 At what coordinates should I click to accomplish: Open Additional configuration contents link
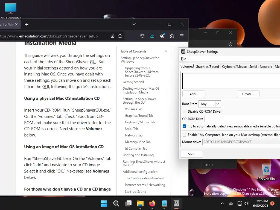pos(140,172)
